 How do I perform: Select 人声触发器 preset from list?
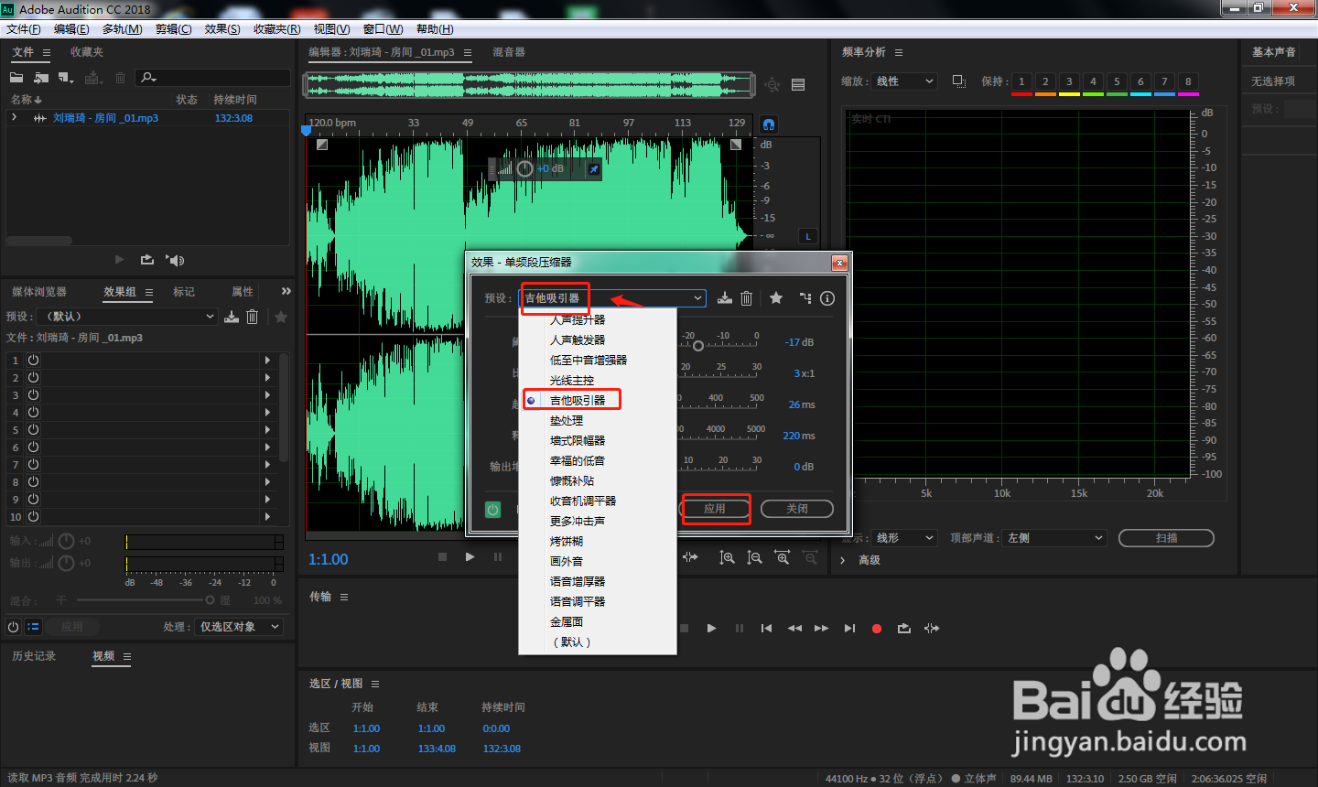(598, 340)
